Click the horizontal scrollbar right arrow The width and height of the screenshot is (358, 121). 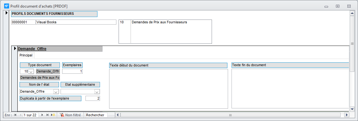point(347,115)
